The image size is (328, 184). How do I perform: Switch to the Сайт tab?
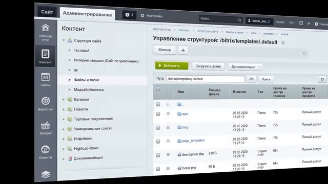[47, 12]
